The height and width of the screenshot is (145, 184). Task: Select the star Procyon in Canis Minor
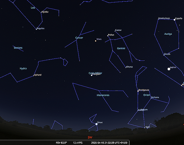coord(92,75)
